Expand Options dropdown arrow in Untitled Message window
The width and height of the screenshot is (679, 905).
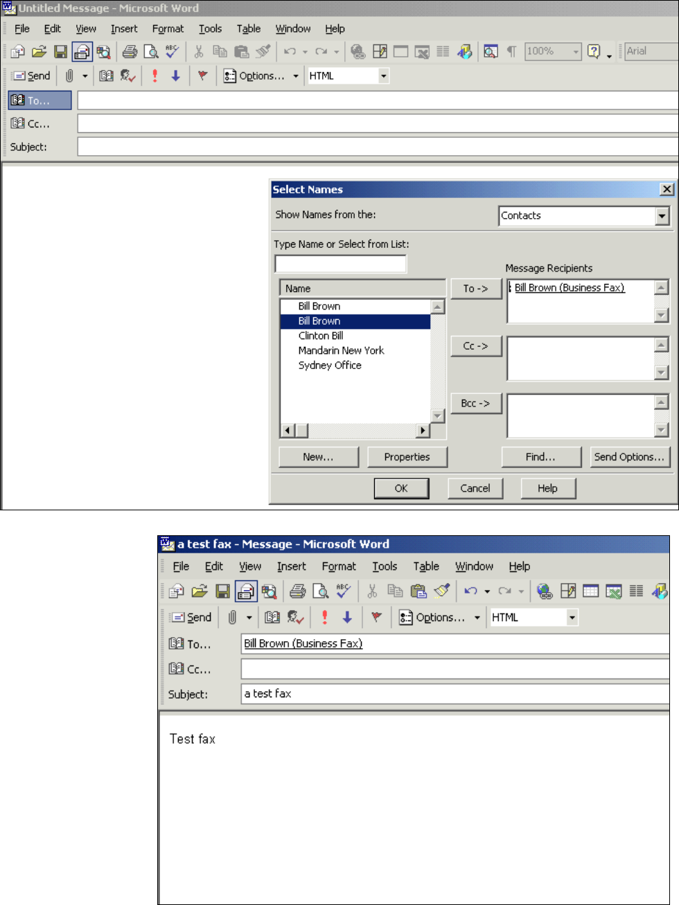tap(296, 76)
